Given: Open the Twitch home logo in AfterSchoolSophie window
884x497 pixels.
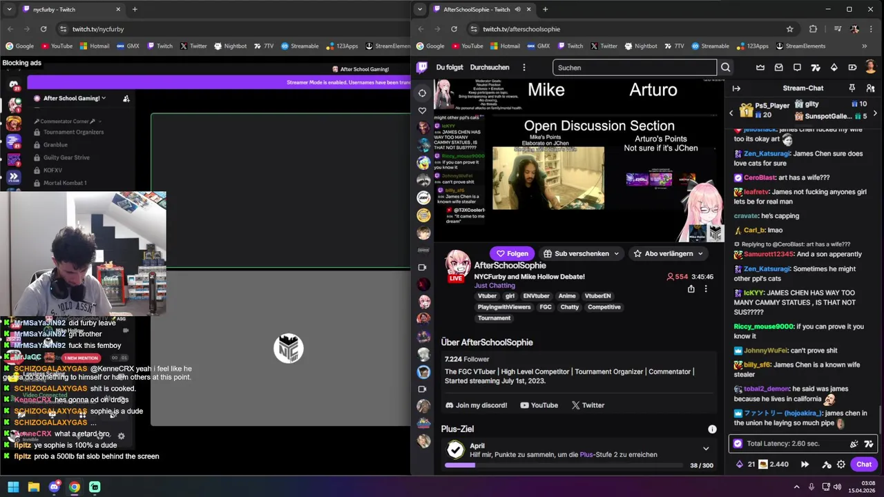Looking at the screenshot, I should (422, 67).
